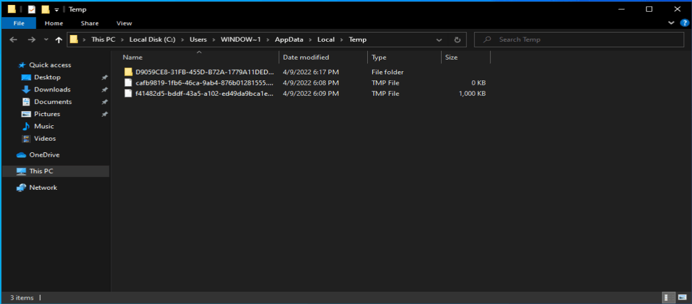The image size is (692, 304).
Task: Open the Share ribbon tab
Action: [x=90, y=23]
